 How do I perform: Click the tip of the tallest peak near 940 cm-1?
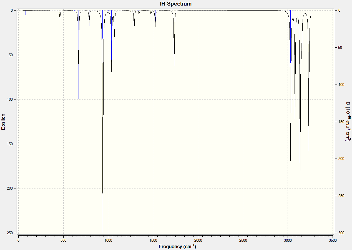pyautogui.click(x=103, y=232)
